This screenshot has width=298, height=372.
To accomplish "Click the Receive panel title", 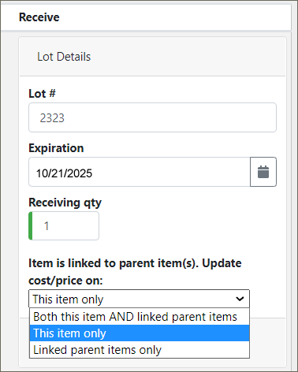I will [x=39, y=17].
